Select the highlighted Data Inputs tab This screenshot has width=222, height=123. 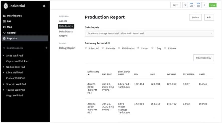[66, 26]
